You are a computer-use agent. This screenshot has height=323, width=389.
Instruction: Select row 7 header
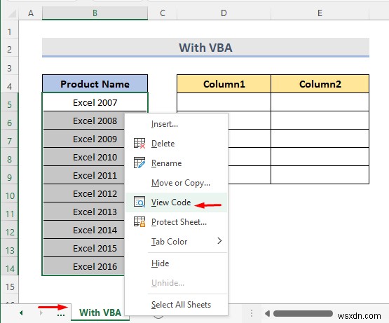pos(9,139)
